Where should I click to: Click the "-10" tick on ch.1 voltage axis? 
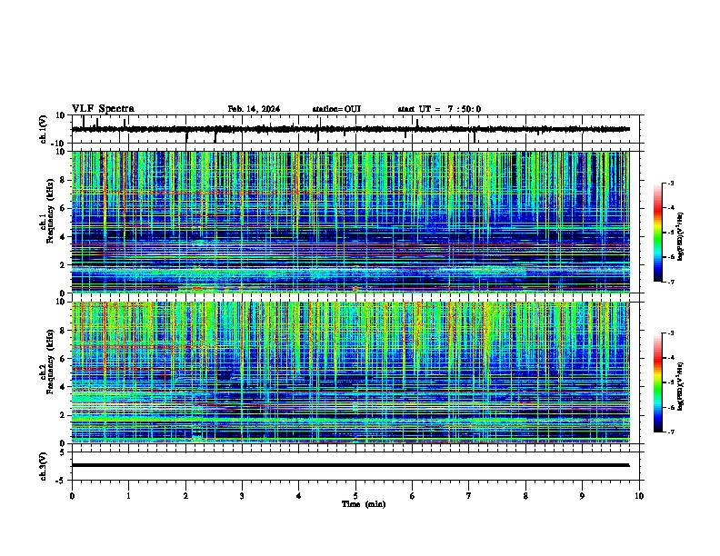pos(59,144)
